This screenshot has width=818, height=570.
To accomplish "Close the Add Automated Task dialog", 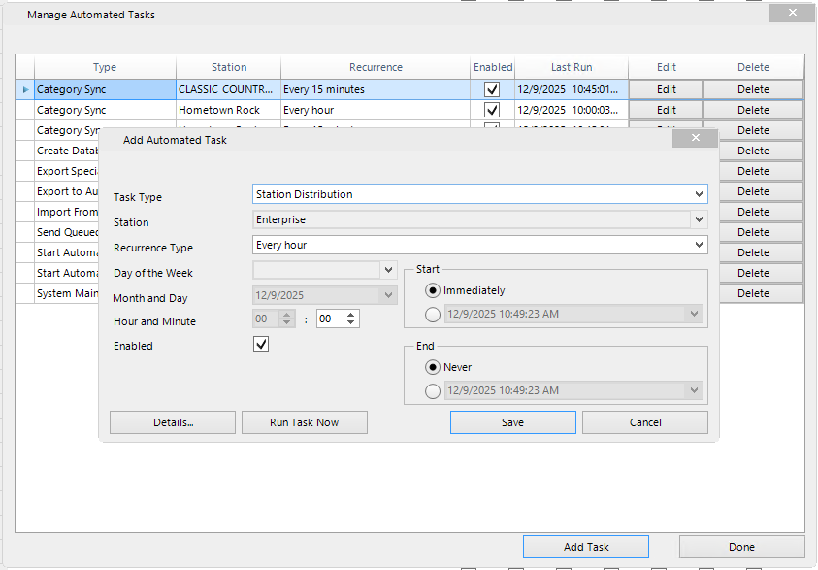I will point(695,139).
